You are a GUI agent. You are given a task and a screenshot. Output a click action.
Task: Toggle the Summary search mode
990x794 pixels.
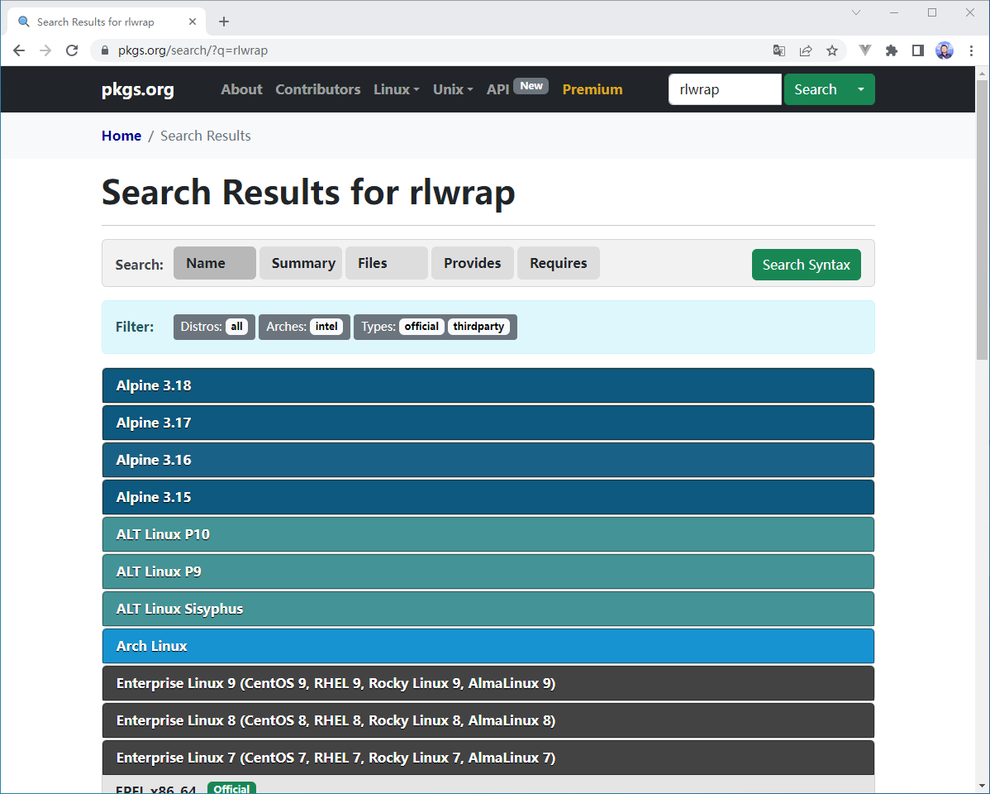pyautogui.click(x=301, y=263)
